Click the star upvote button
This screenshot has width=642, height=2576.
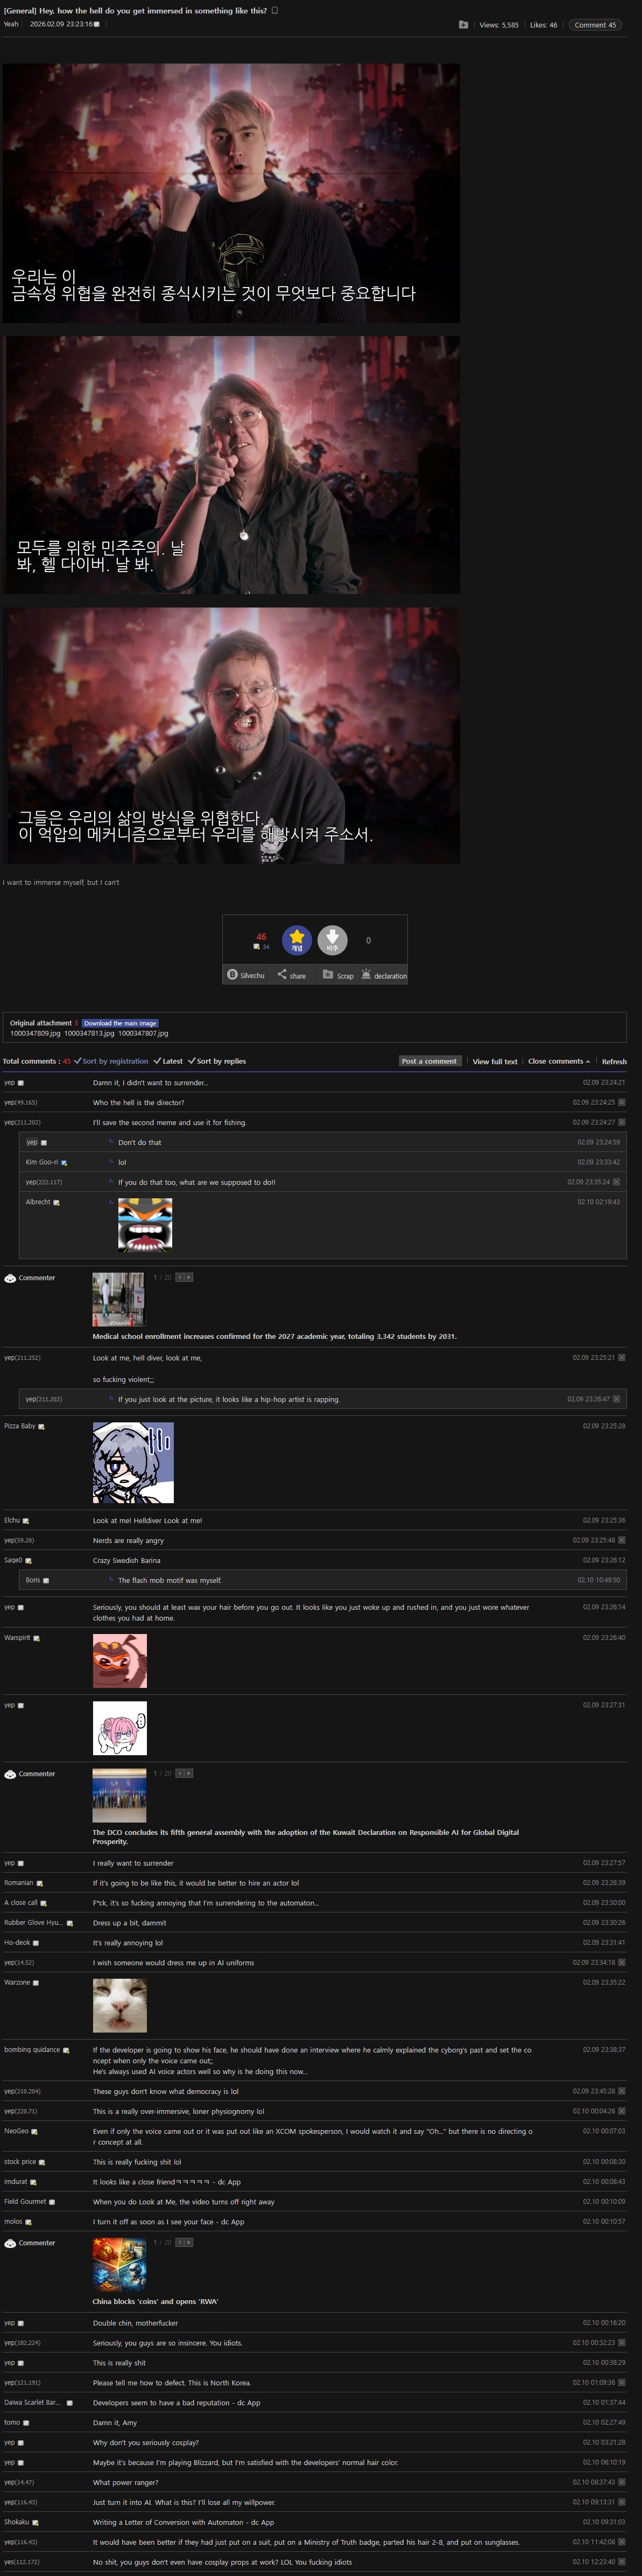pyautogui.click(x=297, y=939)
